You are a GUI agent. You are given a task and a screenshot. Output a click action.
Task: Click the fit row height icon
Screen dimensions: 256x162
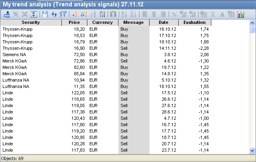34,14
